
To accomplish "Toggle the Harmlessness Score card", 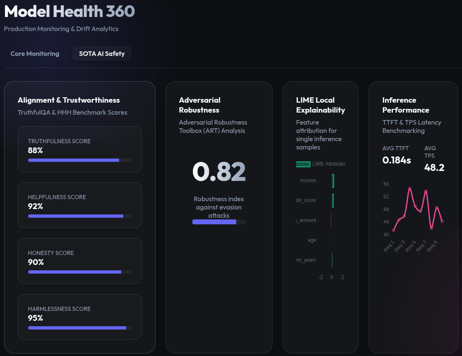I will (x=79, y=317).
